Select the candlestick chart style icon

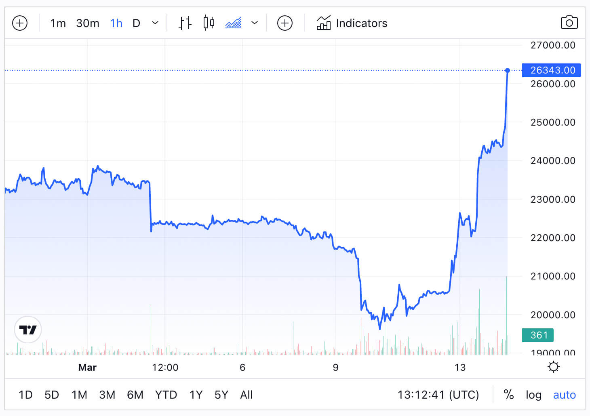[209, 23]
